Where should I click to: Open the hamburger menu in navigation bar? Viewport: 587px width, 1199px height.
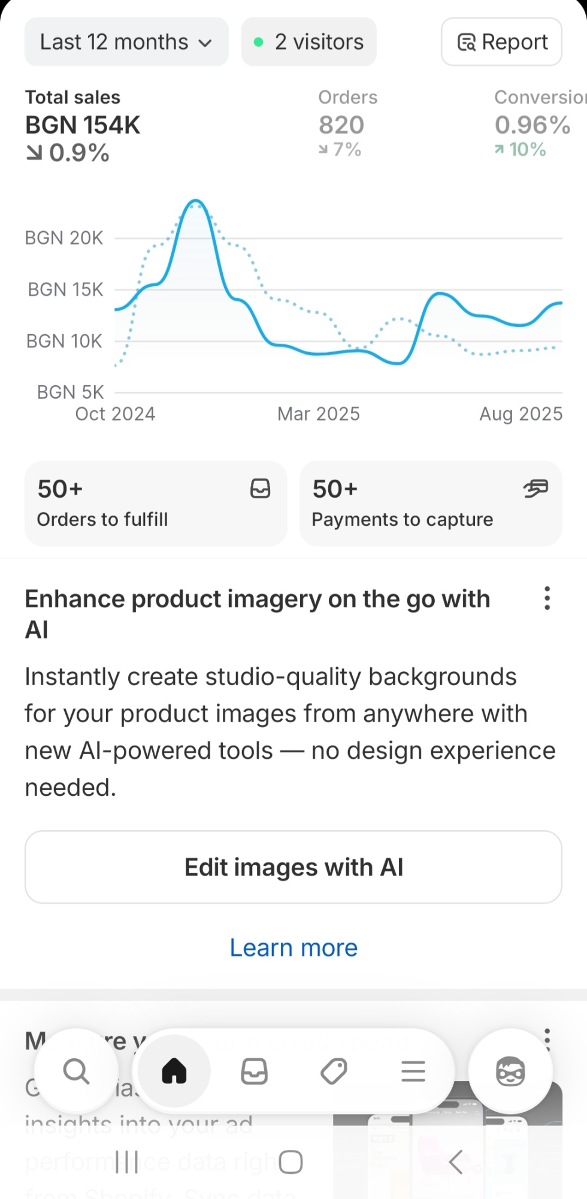coord(413,1071)
